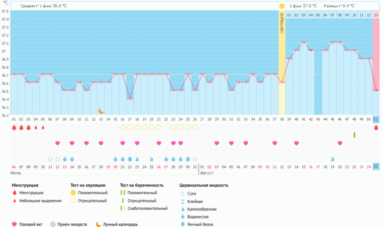The height and width of the screenshot is (227, 383).
Task: Click the highlighted date 25 cell
Action: pos(376,166)
